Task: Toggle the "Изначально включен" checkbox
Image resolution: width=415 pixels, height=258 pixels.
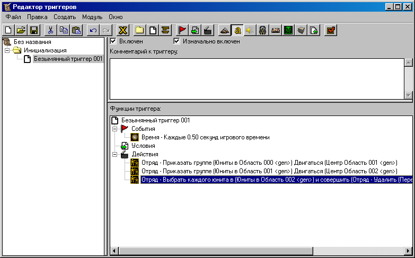Action: (177, 41)
